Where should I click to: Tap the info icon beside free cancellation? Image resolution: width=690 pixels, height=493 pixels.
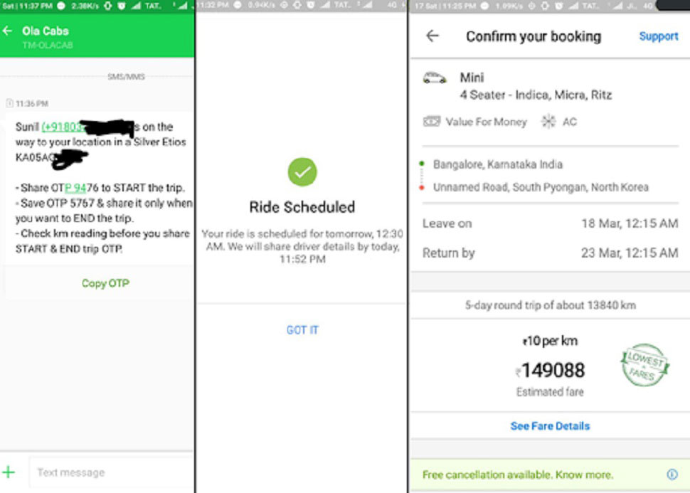672,475
